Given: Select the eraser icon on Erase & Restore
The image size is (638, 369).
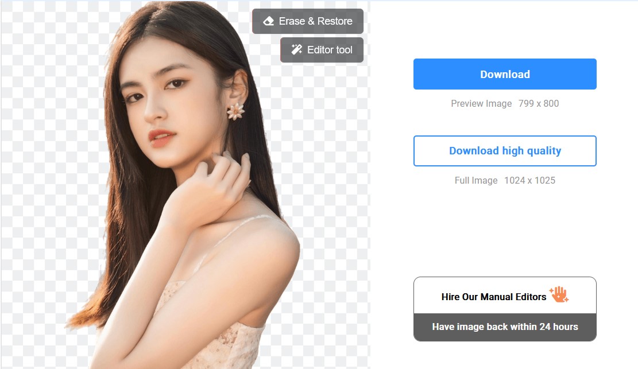Looking at the screenshot, I should (x=269, y=21).
